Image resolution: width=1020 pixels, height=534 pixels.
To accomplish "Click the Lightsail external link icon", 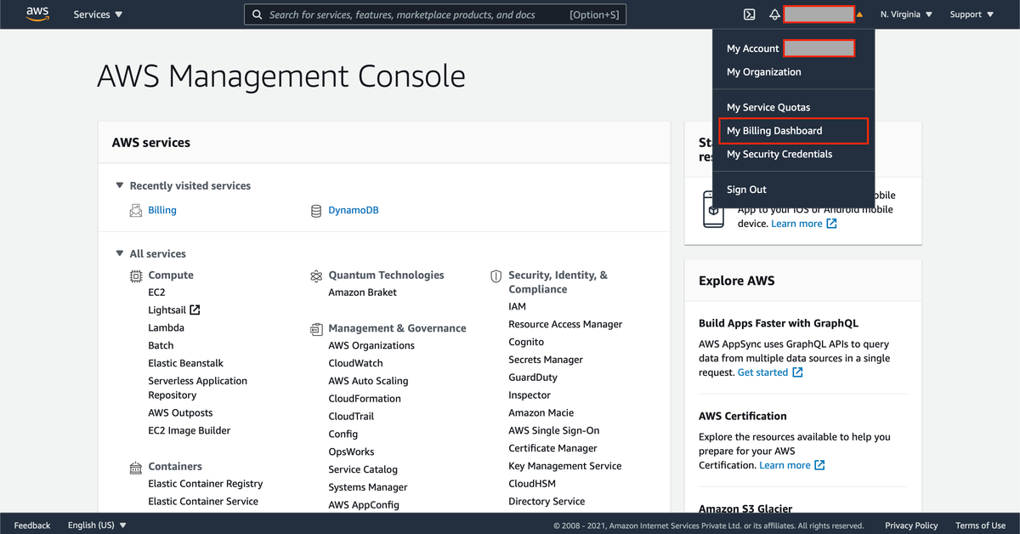I will tap(195, 310).
